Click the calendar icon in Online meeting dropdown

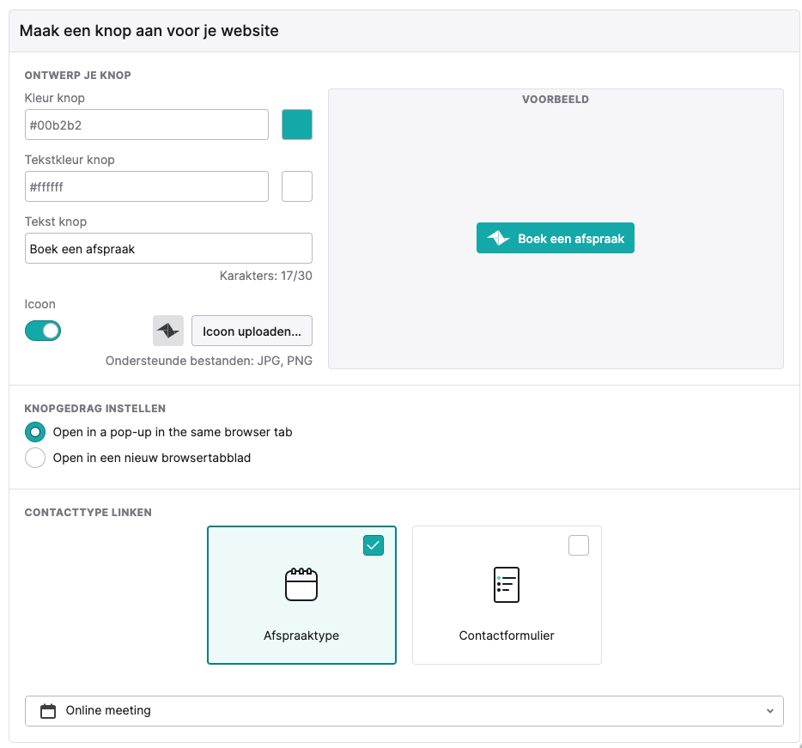pyautogui.click(x=48, y=711)
